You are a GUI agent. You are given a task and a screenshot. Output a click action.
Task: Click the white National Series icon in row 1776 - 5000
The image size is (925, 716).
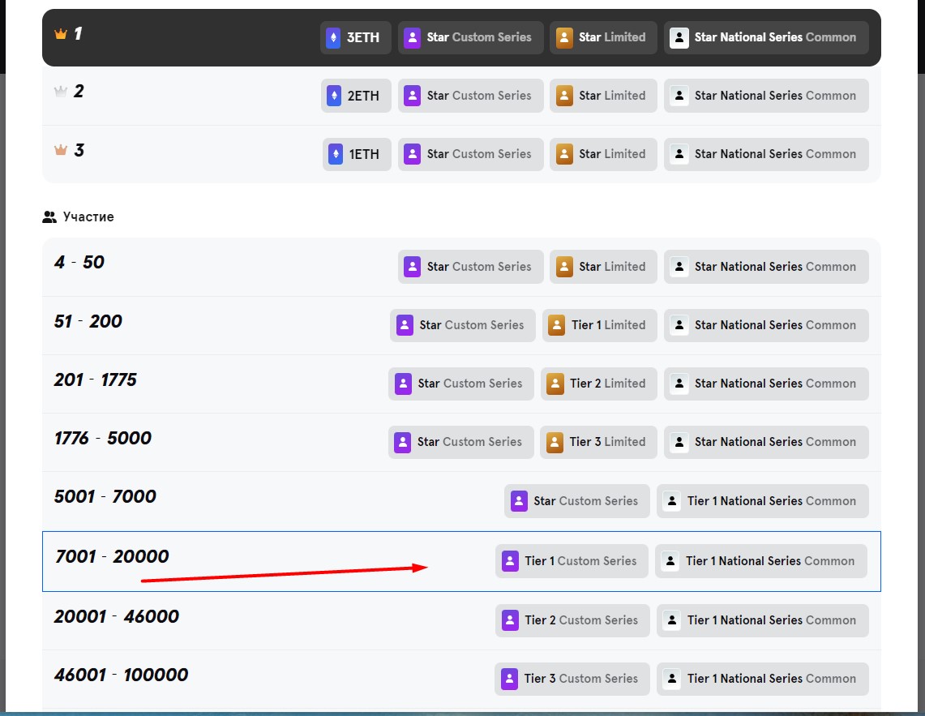679,442
